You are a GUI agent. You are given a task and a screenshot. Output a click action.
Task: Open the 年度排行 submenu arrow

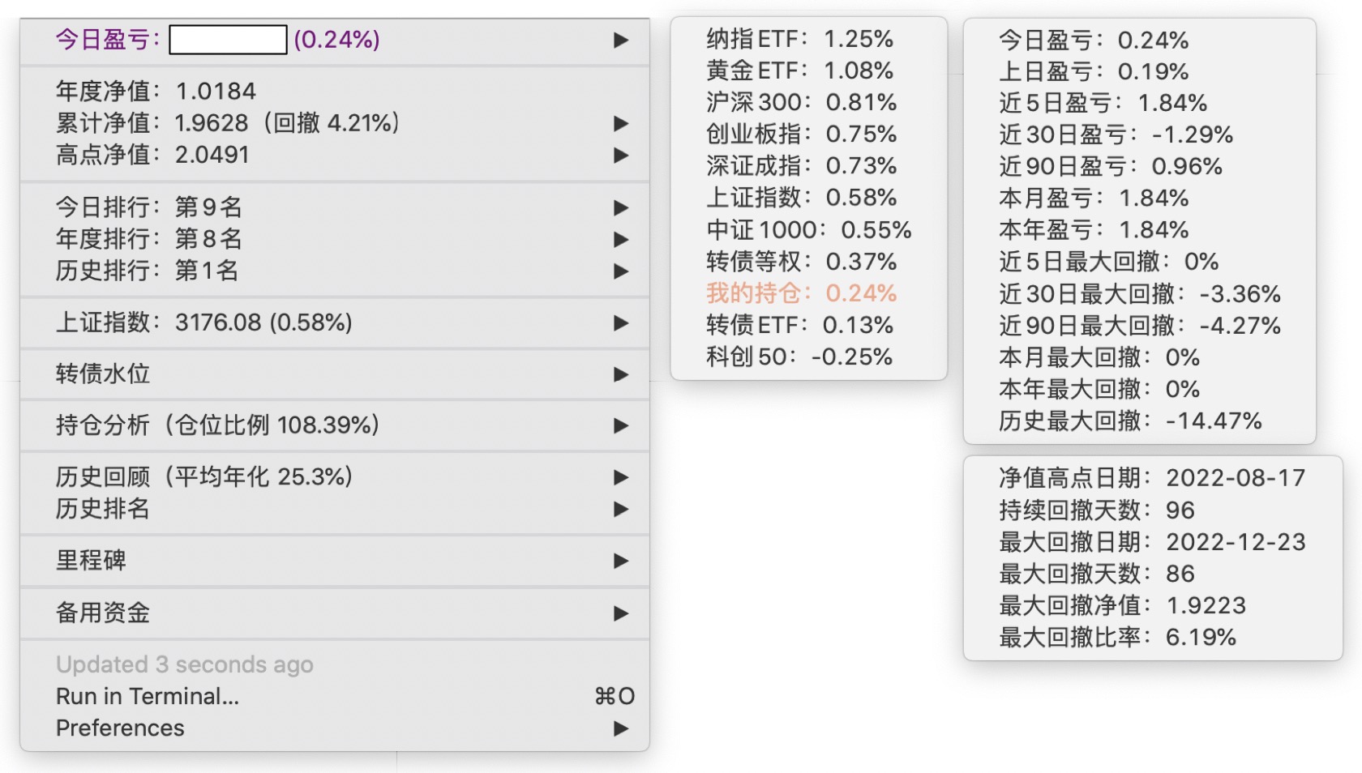621,239
